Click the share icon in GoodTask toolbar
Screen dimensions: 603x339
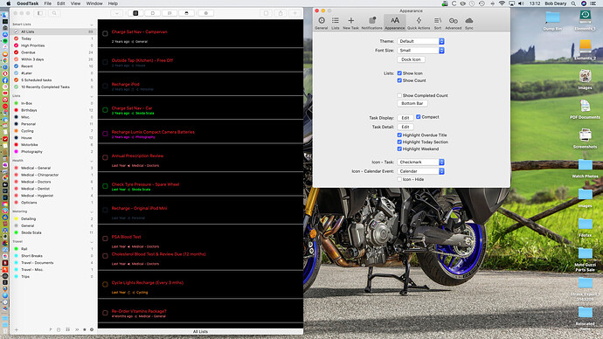pyautogui.click(x=281, y=13)
